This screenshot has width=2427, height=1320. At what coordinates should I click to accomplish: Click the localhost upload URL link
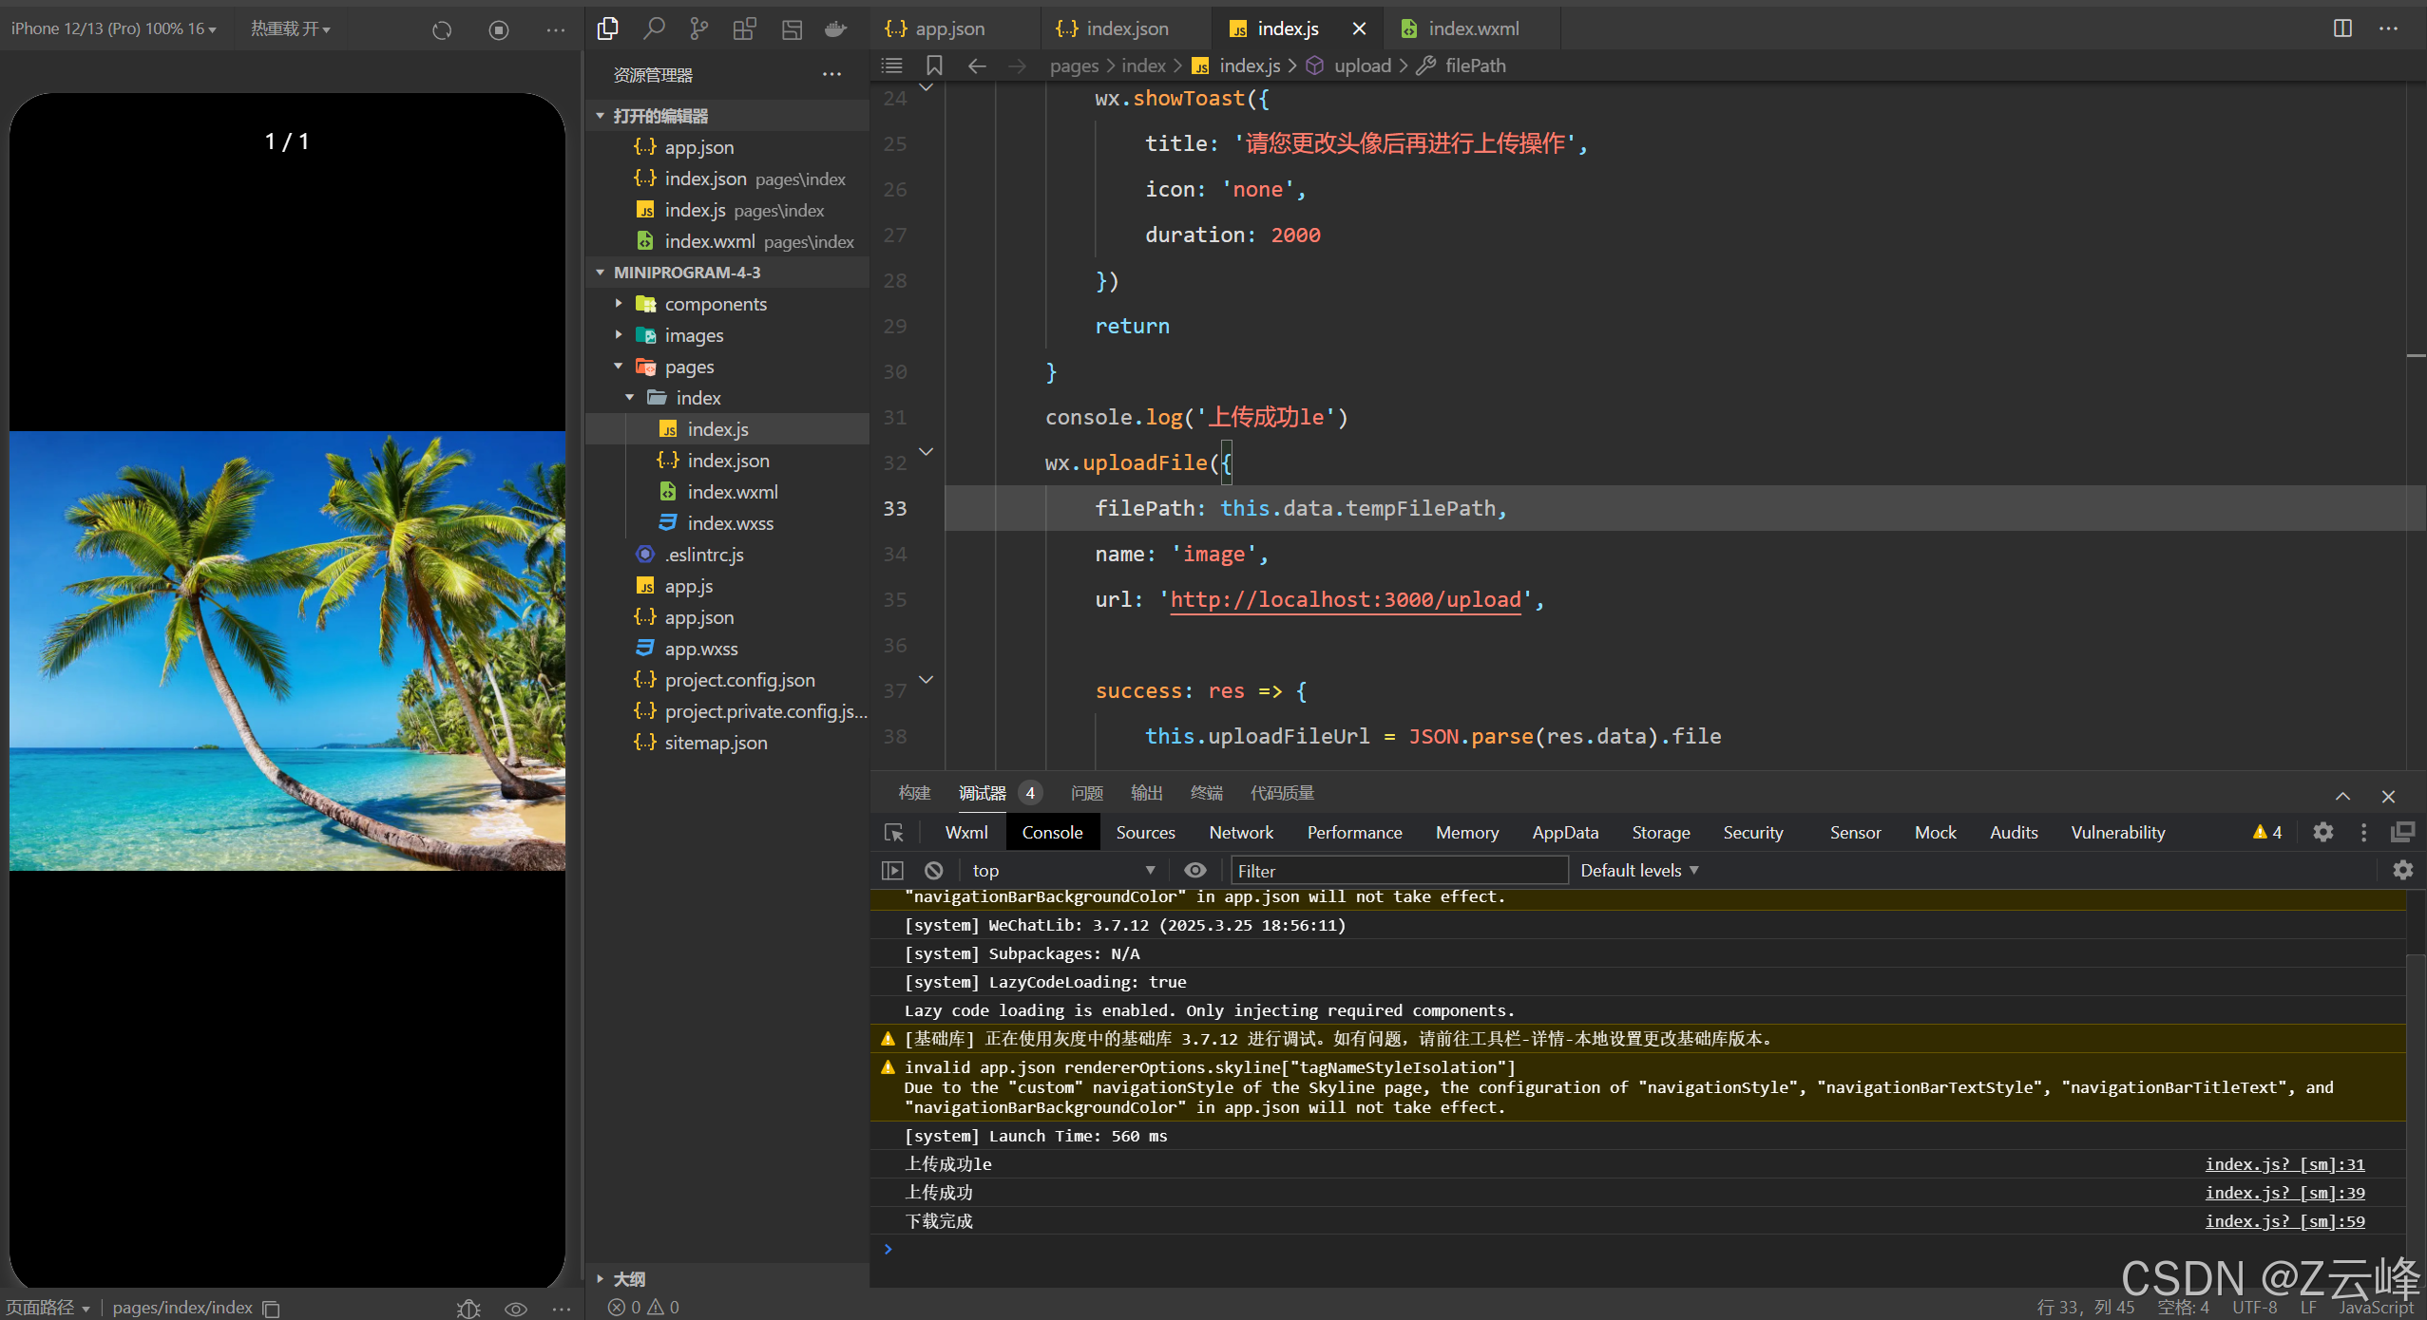click(1345, 599)
